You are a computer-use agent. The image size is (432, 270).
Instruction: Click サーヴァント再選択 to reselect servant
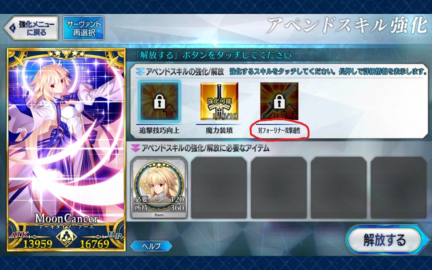(84, 28)
